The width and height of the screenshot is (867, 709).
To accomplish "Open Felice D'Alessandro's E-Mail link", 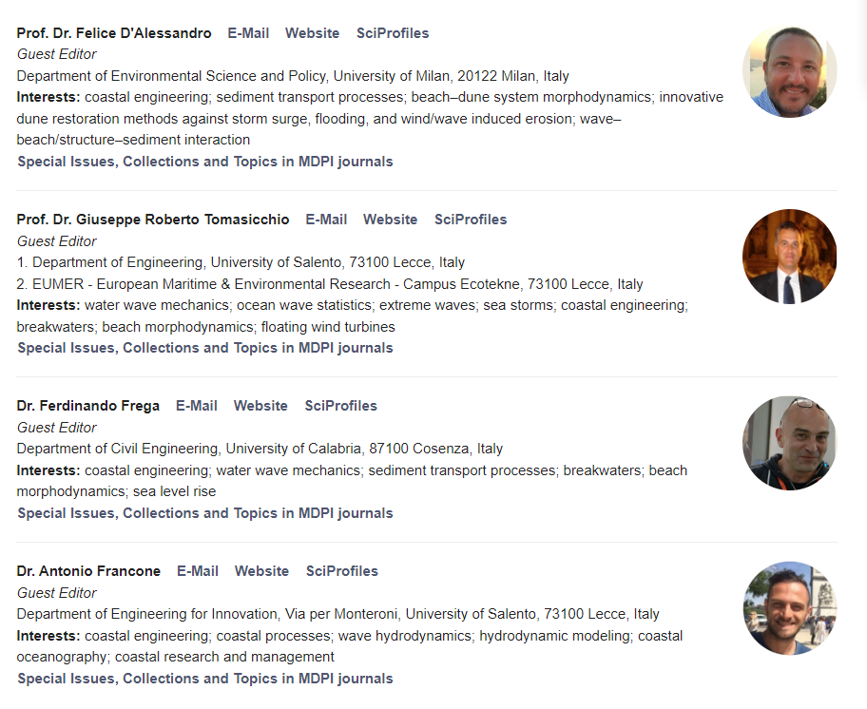I will [248, 33].
